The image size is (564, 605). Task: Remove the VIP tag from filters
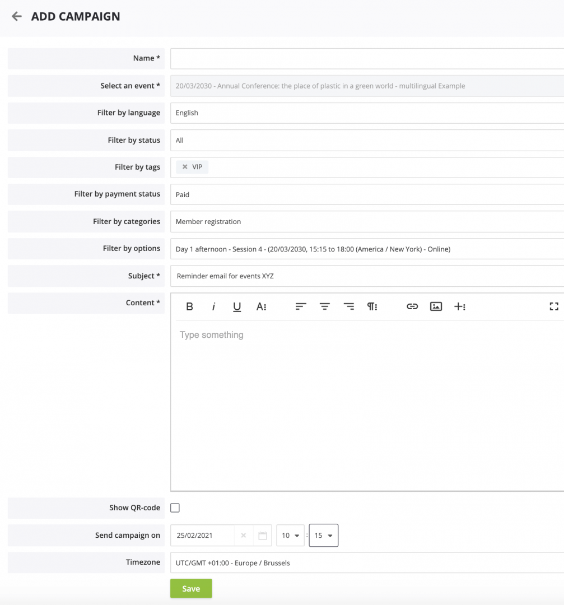click(x=185, y=167)
